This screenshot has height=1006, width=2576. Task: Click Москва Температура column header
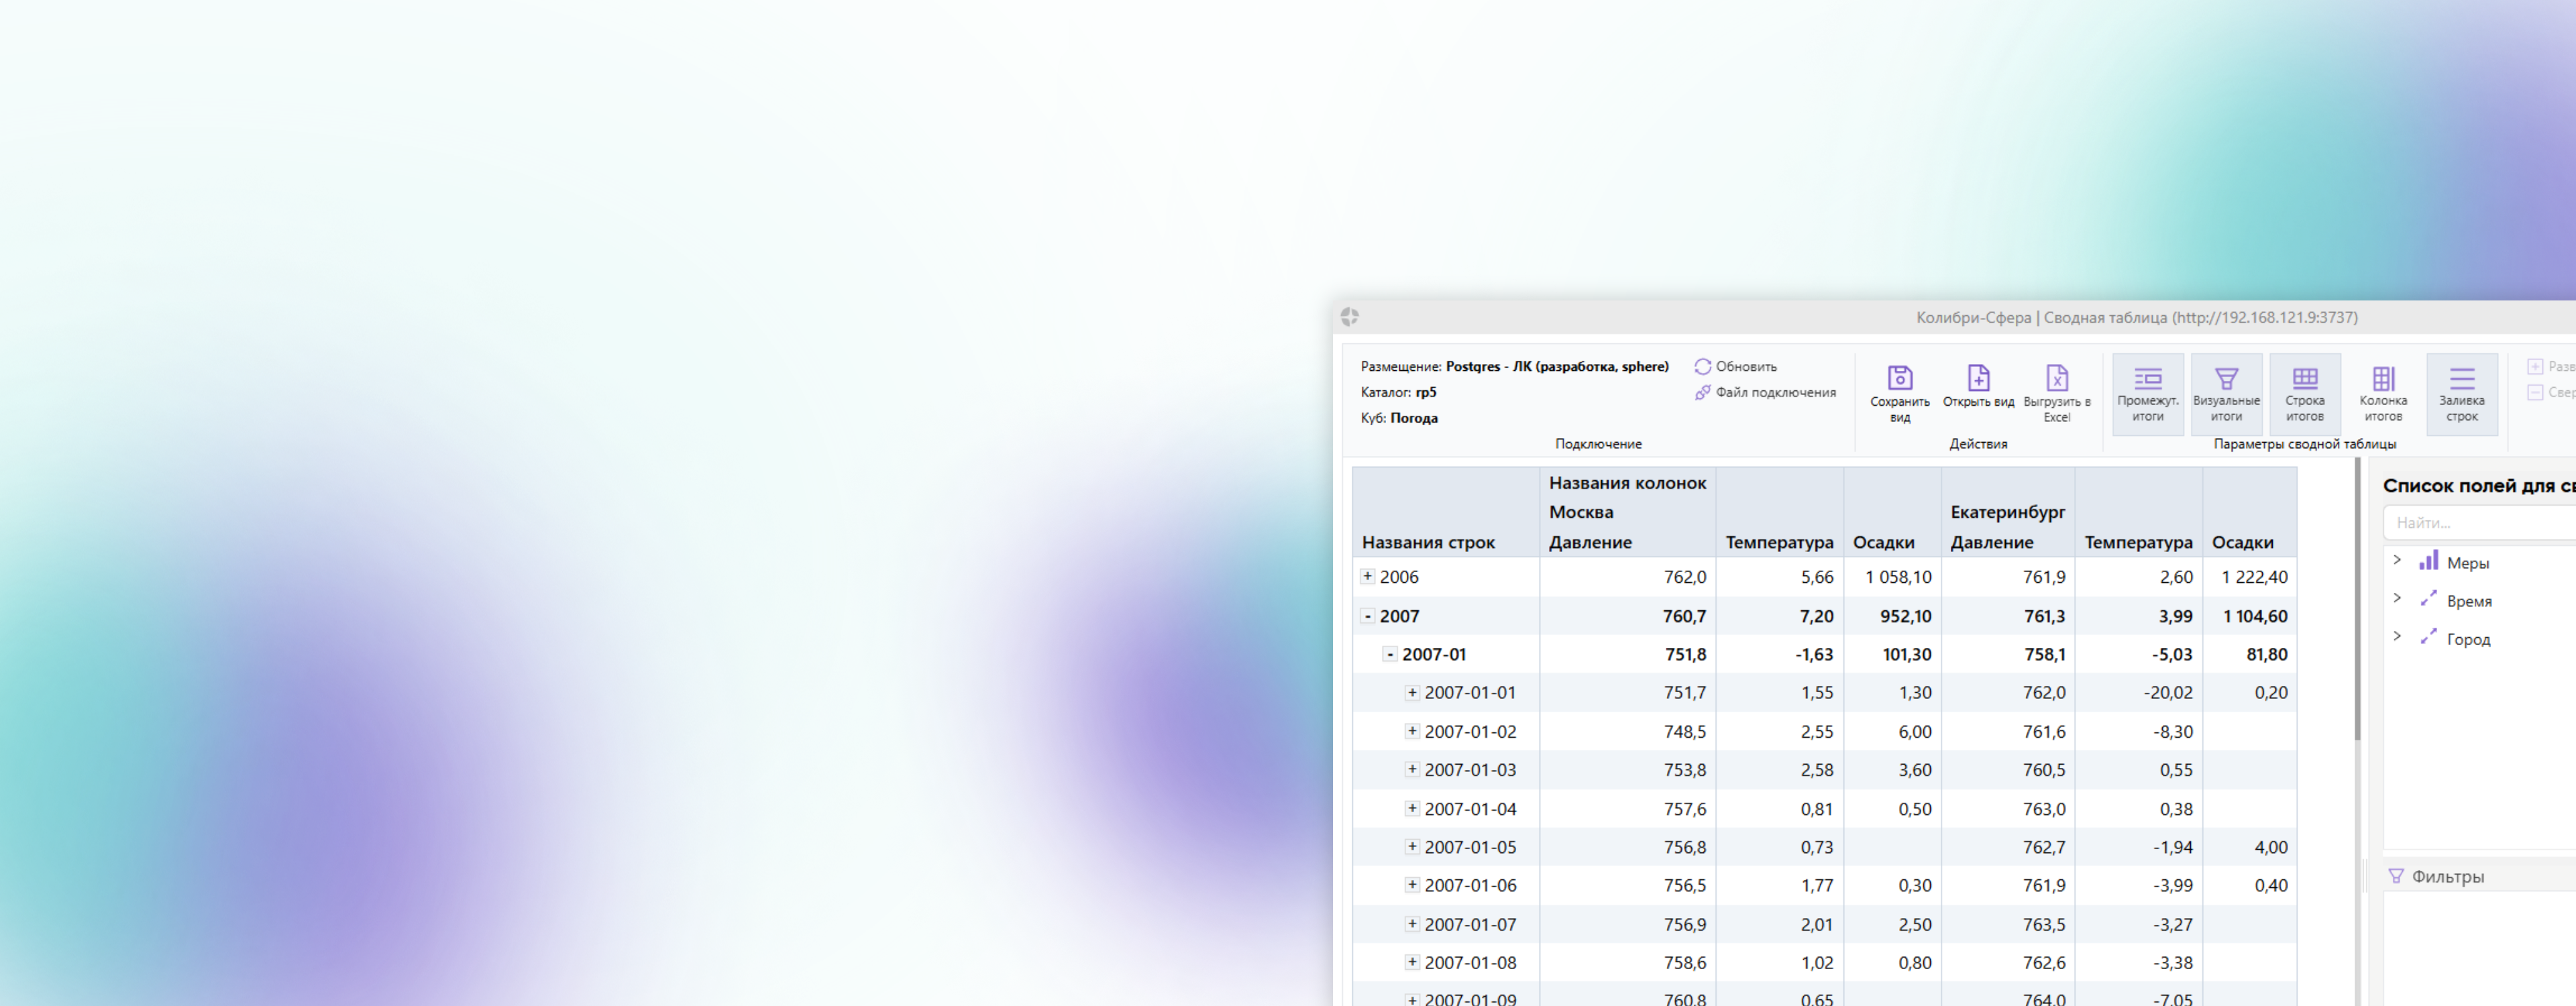click(x=1779, y=542)
